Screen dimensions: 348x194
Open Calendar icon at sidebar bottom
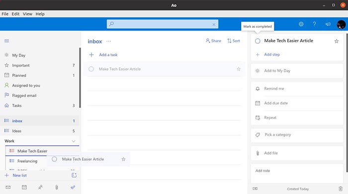tap(24, 188)
